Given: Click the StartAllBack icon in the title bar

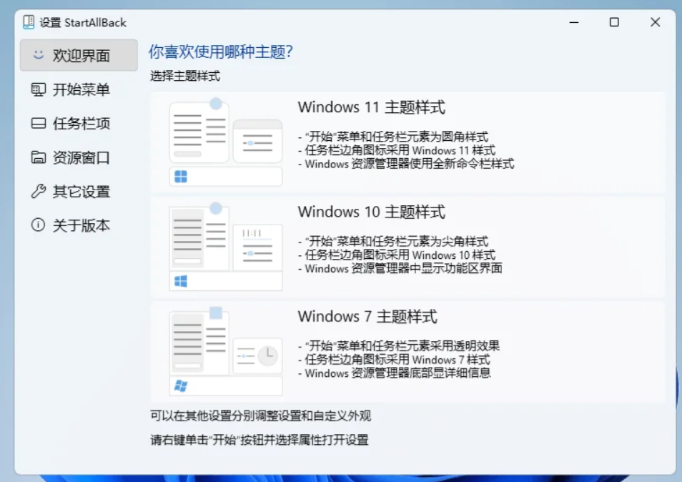Looking at the screenshot, I should tap(27, 21).
